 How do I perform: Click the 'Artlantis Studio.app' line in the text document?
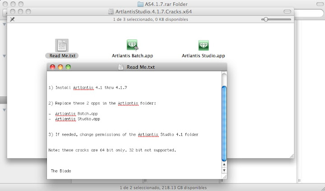click(74, 119)
